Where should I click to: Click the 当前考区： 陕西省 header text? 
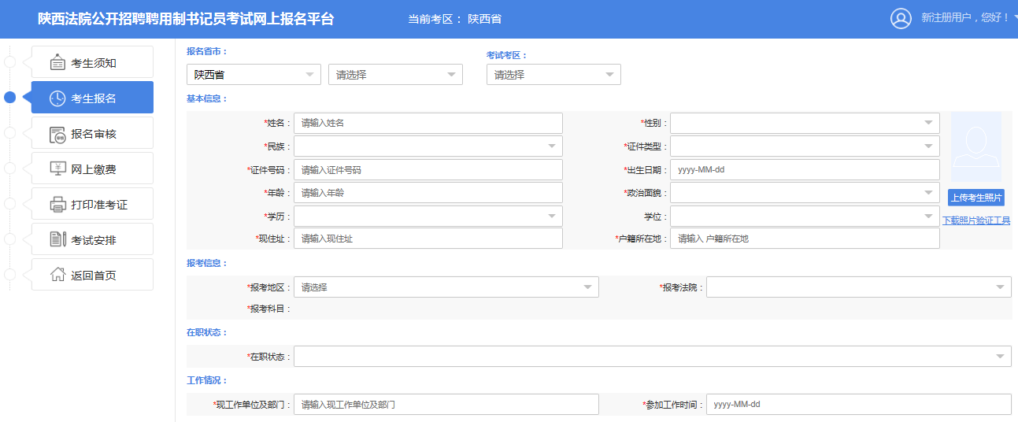point(454,19)
